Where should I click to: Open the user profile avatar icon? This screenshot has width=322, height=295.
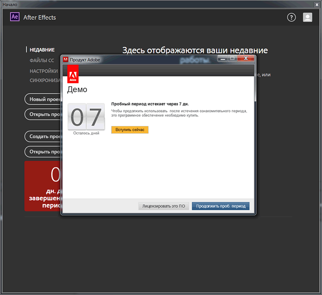[x=308, y=17]
